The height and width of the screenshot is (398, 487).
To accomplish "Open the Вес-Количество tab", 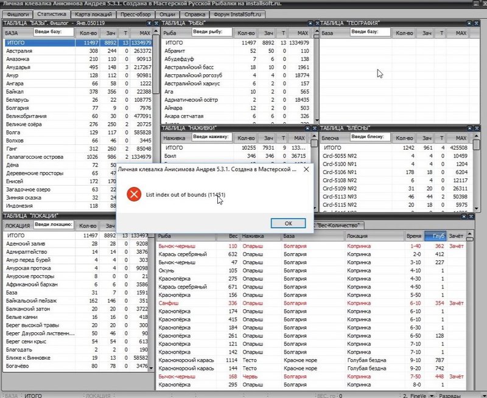I will [337, 225].
